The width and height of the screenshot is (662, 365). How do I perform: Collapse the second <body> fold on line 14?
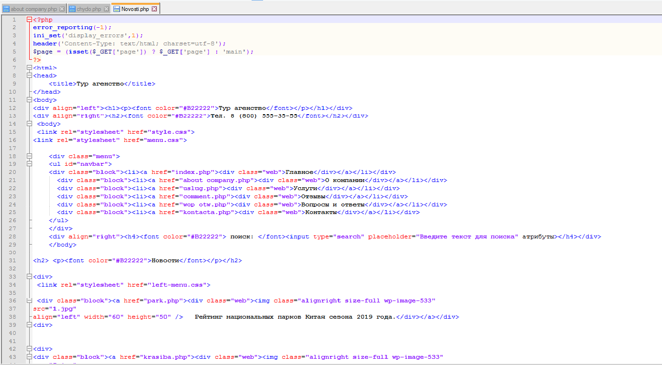(30, 124)
